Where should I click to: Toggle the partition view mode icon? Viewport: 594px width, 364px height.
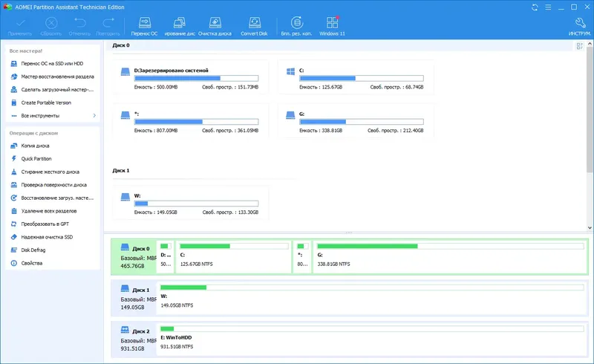pos(580,46)
